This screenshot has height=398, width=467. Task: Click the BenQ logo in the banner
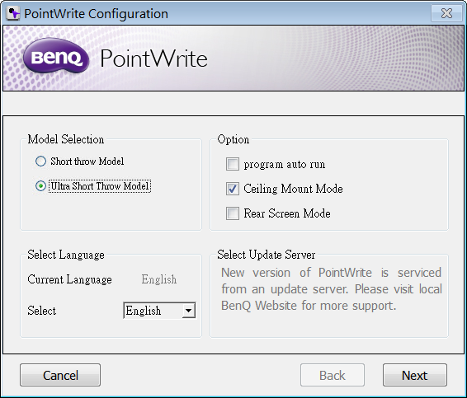(56, 57)
